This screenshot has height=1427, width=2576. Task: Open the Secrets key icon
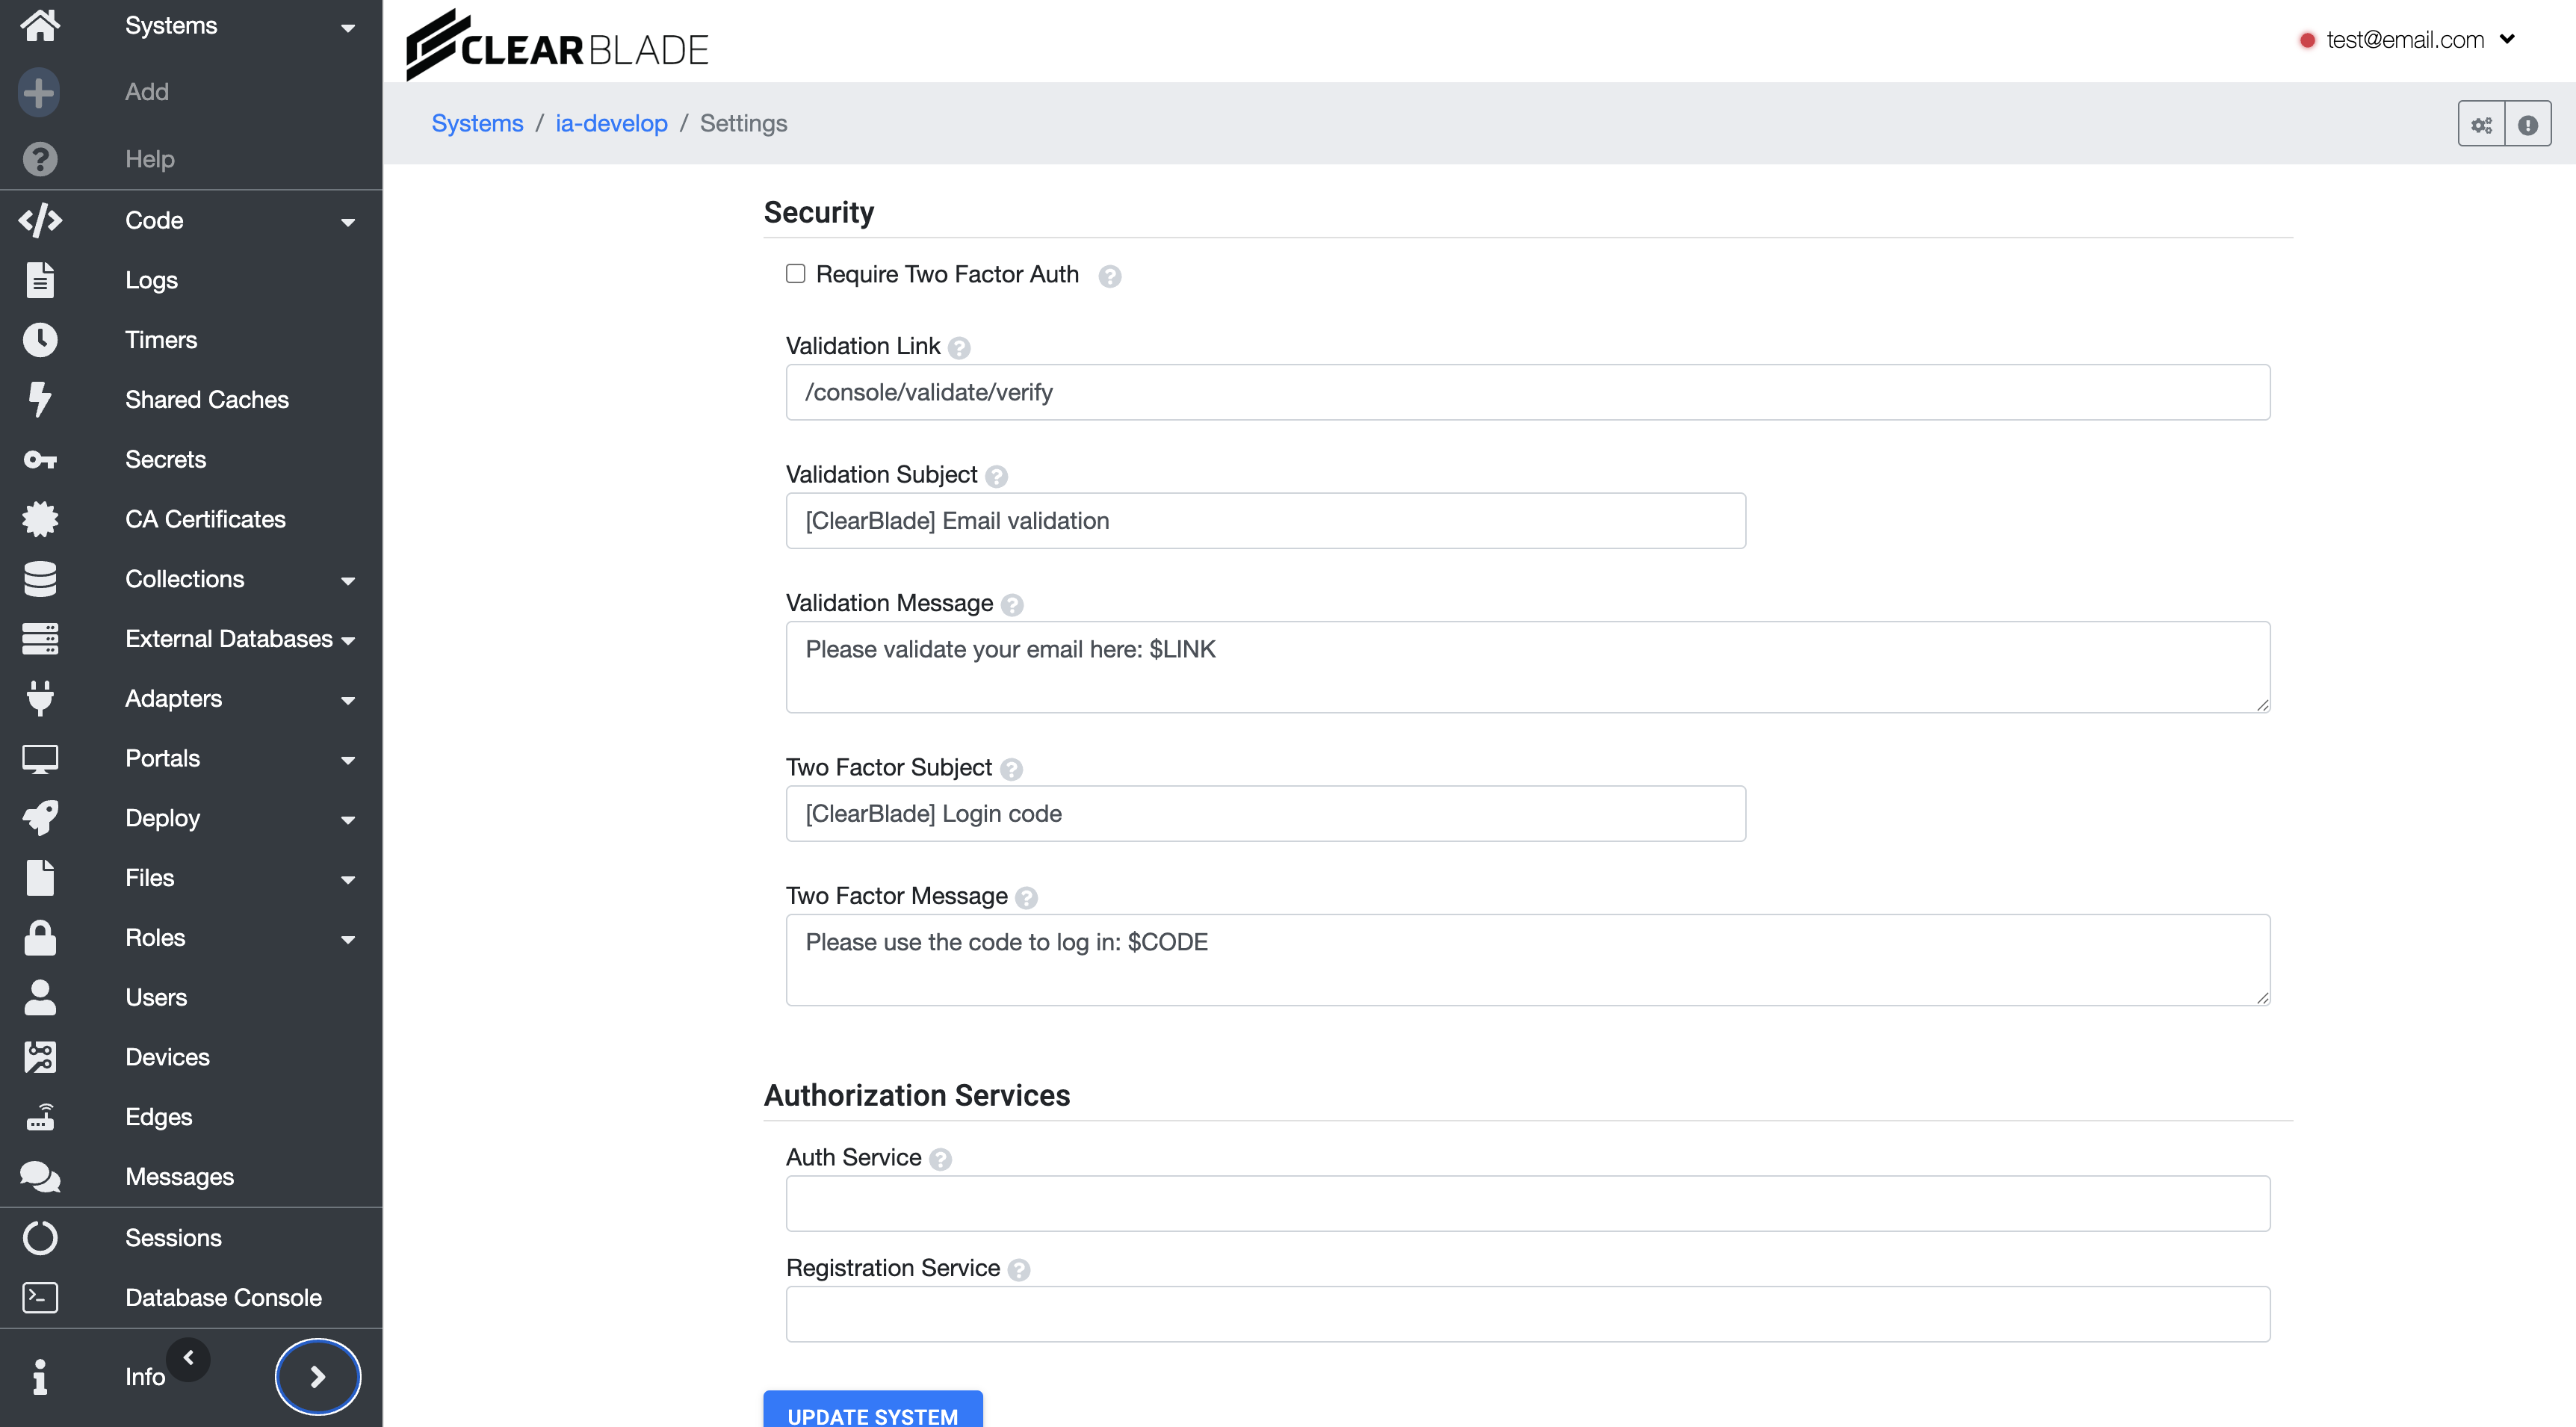pos(40,460)
